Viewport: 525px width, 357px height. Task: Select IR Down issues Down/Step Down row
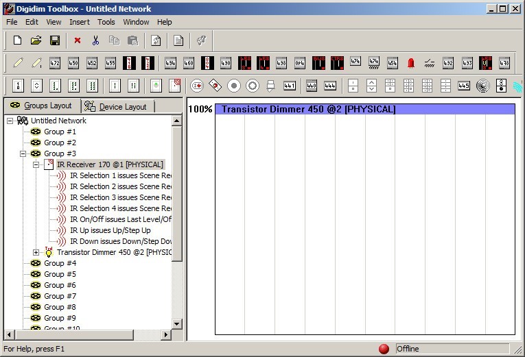click(121, 241)
